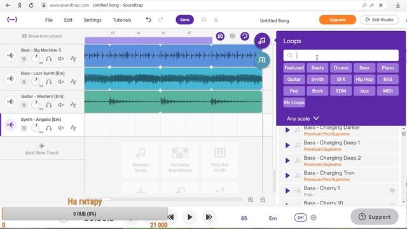Toggle the metronome magnet icon above timeline

(220, 36)
